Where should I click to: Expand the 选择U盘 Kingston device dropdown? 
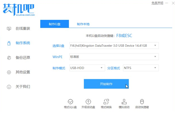click(114, 46)
